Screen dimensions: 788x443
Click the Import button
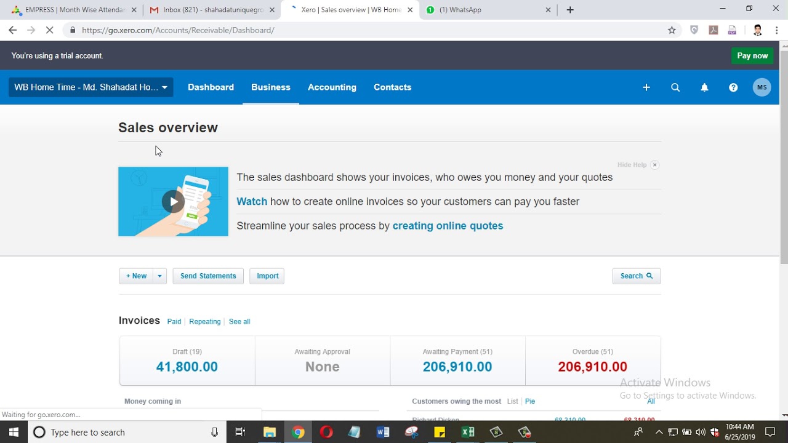click(267, 276)
